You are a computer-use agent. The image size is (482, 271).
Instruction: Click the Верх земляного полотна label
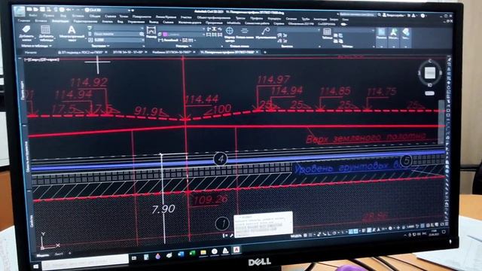(366, 138)
